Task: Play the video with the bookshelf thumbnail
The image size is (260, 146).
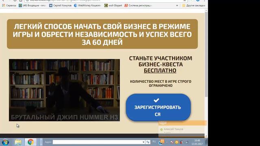Action: pos(64,90)
